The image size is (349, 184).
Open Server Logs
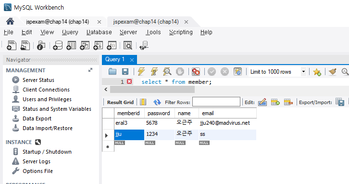(x=37, y=161)
